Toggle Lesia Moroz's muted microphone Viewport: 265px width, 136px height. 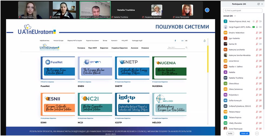(x=257, y=61)
